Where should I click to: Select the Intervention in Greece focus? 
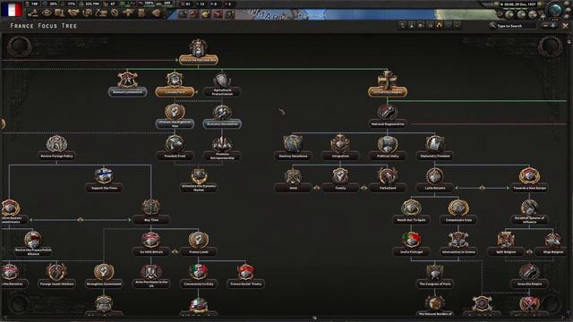[x=458, y=244]
